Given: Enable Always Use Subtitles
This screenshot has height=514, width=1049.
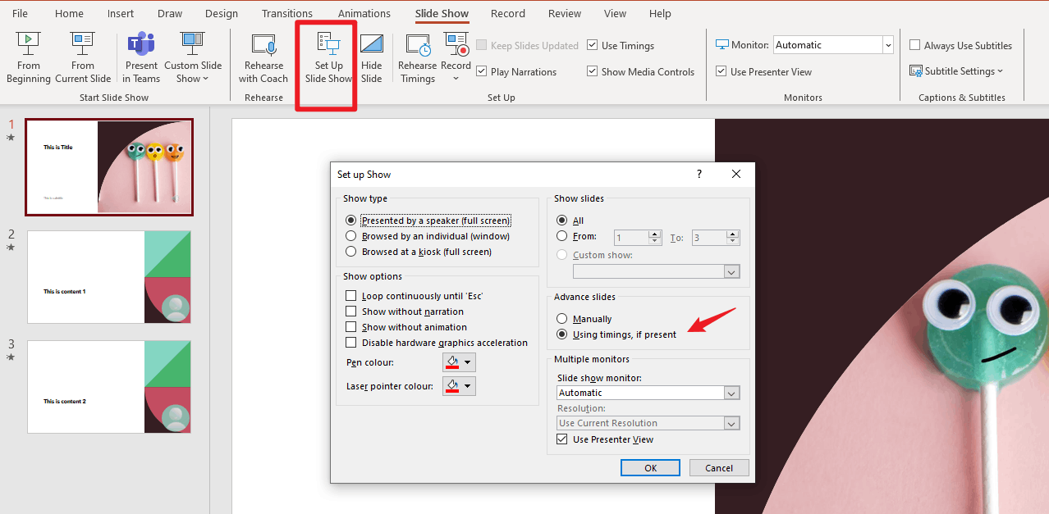Looking at the screenshot, I should tap(915, 46).
